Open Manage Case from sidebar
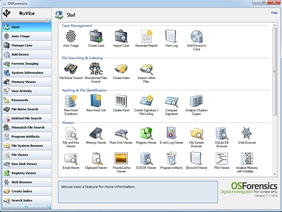 pos(27,45)
